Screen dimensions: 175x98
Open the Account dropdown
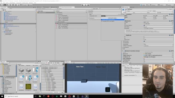pos(154,5)
